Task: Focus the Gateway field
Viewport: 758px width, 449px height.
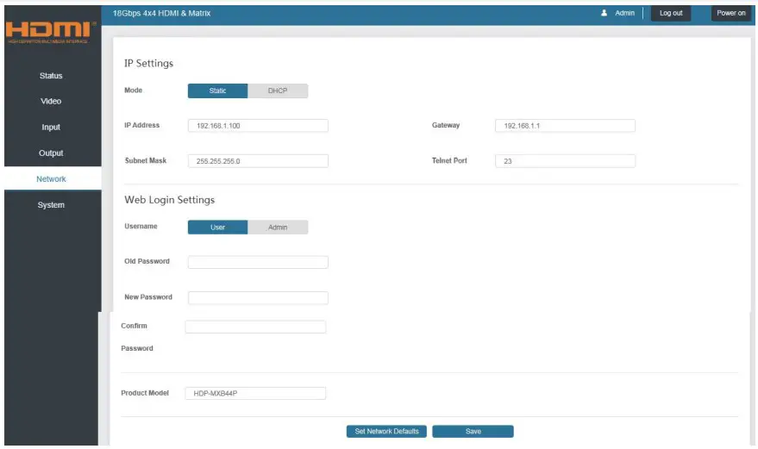Action: pyautogui.click(x=565, y=126)
